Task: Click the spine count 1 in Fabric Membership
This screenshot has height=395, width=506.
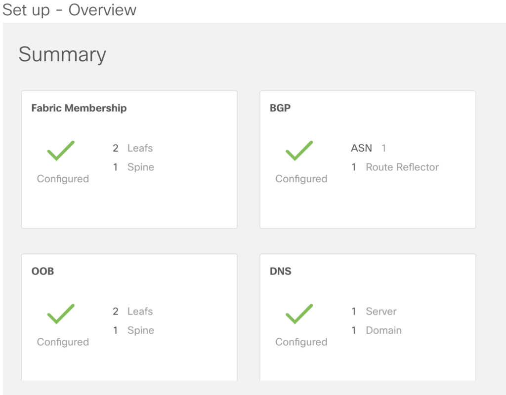Action: point(115,167)
